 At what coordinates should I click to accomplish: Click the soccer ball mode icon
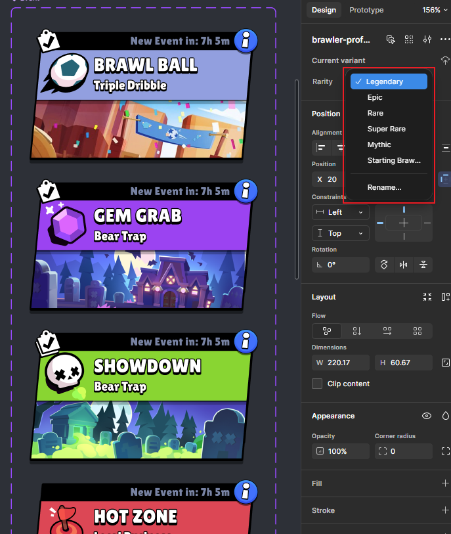(x=66, y=73)
